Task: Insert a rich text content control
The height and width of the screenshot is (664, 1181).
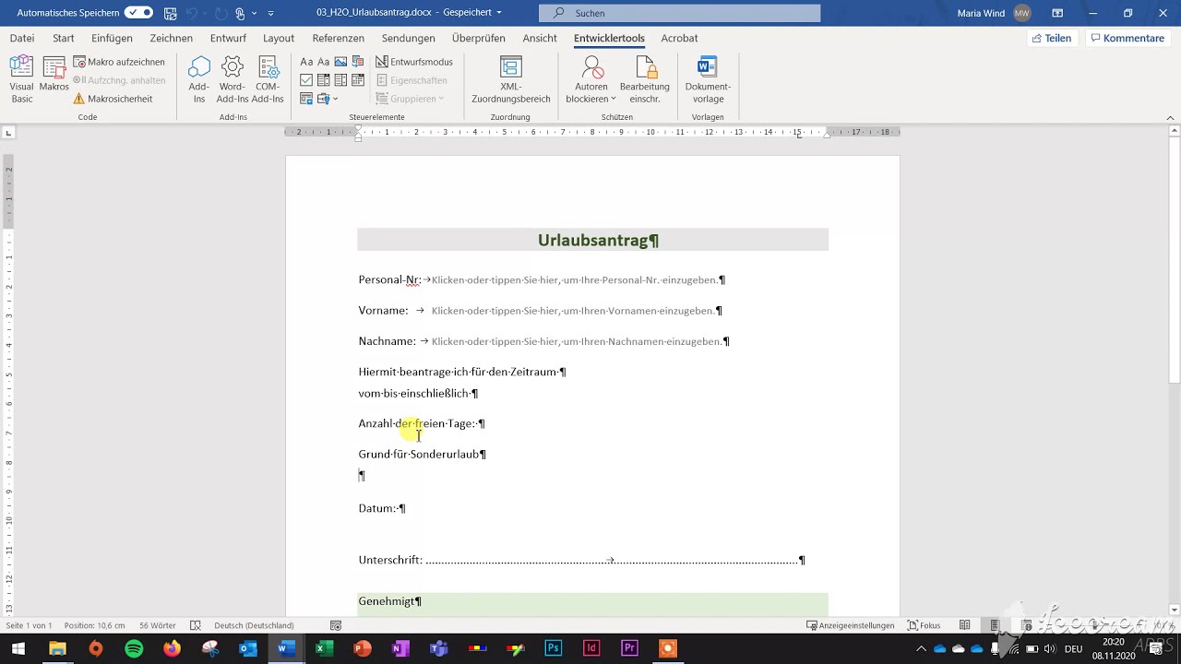Action: click(x=306, y=62)
